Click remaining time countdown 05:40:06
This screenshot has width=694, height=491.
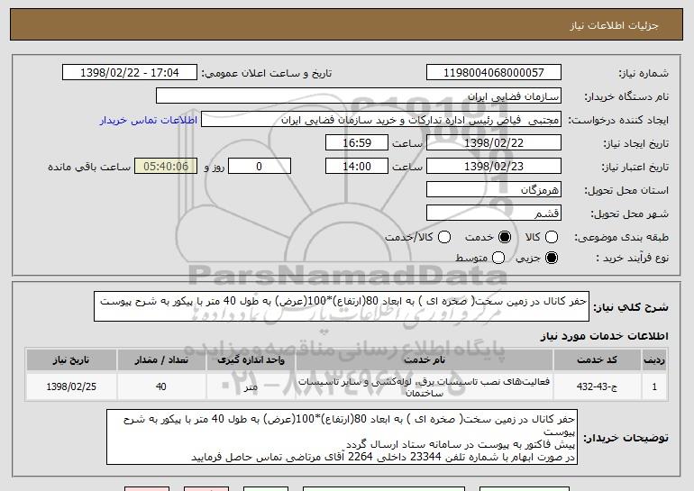click(166, 167)
